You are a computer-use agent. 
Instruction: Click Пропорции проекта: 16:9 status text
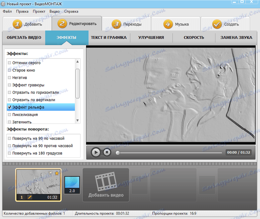pyautogui.click(x=174, y=213)
